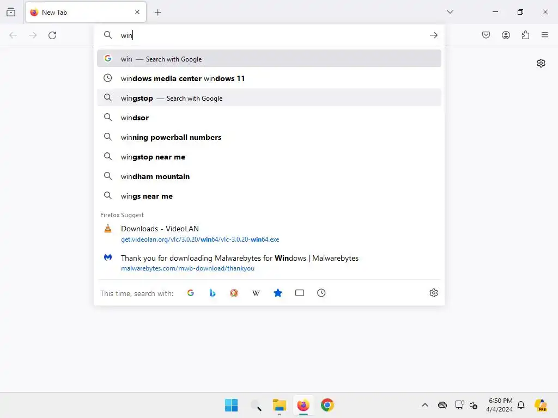Image resolution: width=558 pixels, height=418 pixels.
Task: Close the New Tab tab
Action: (x=137, y=12)
